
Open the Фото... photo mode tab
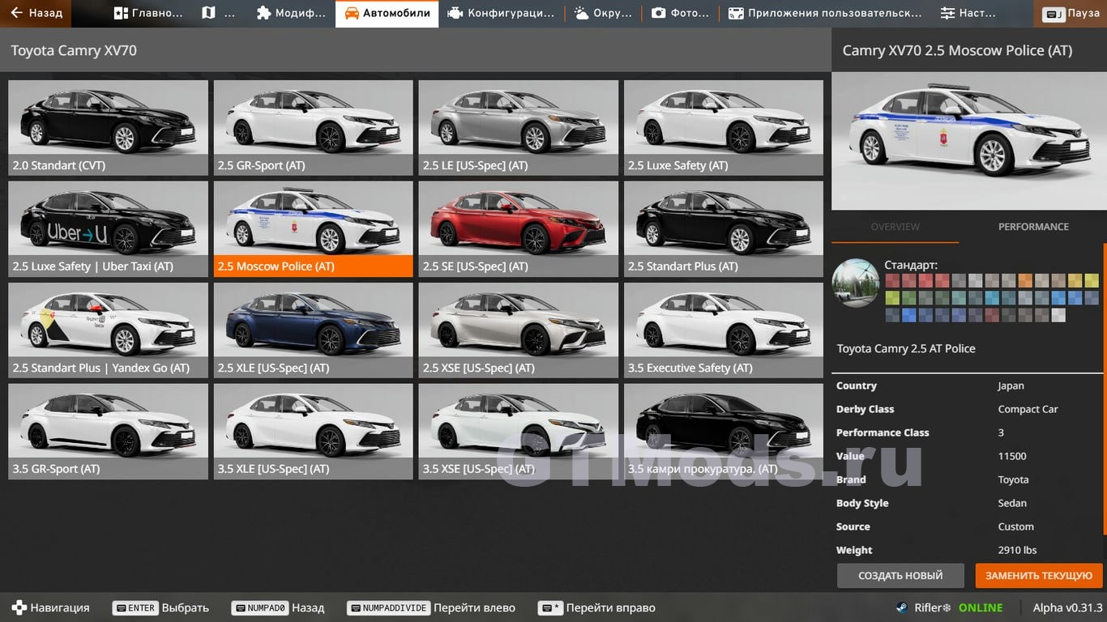[x=681, y=13]
